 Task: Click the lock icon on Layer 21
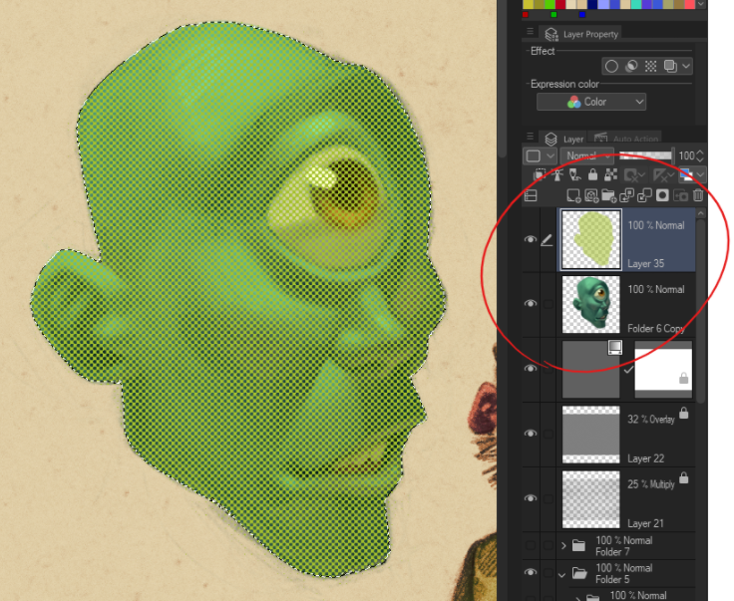click(683, 477)
